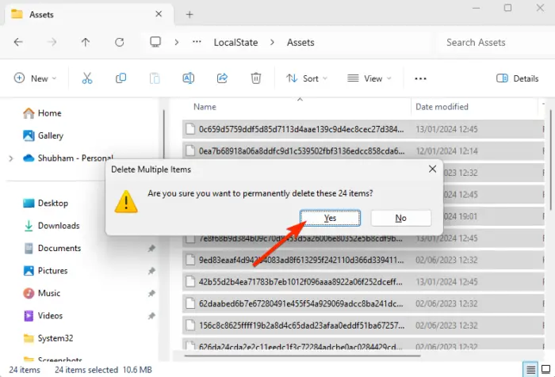Toggle the Details pane button
This screenshot has width=555, height=377.
[517, 78]
